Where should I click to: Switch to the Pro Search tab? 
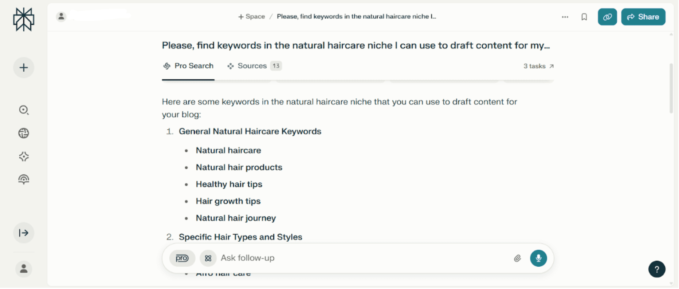coord(188,66)
